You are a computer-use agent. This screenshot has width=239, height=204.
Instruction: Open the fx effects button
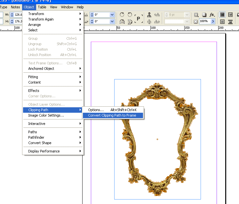point(212,15)
